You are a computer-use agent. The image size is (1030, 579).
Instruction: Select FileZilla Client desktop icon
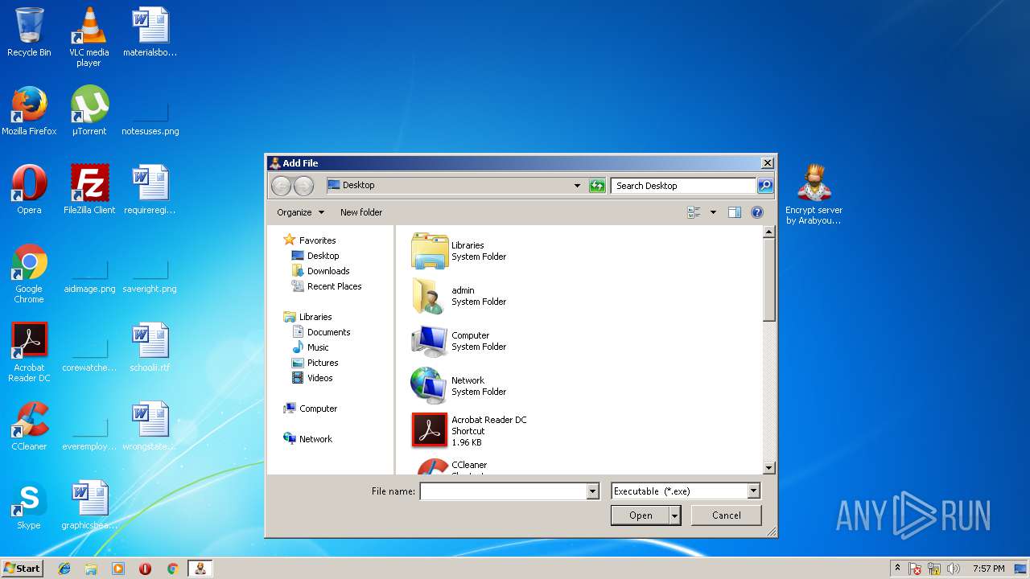pyautogui.click(x=89, y=190)
